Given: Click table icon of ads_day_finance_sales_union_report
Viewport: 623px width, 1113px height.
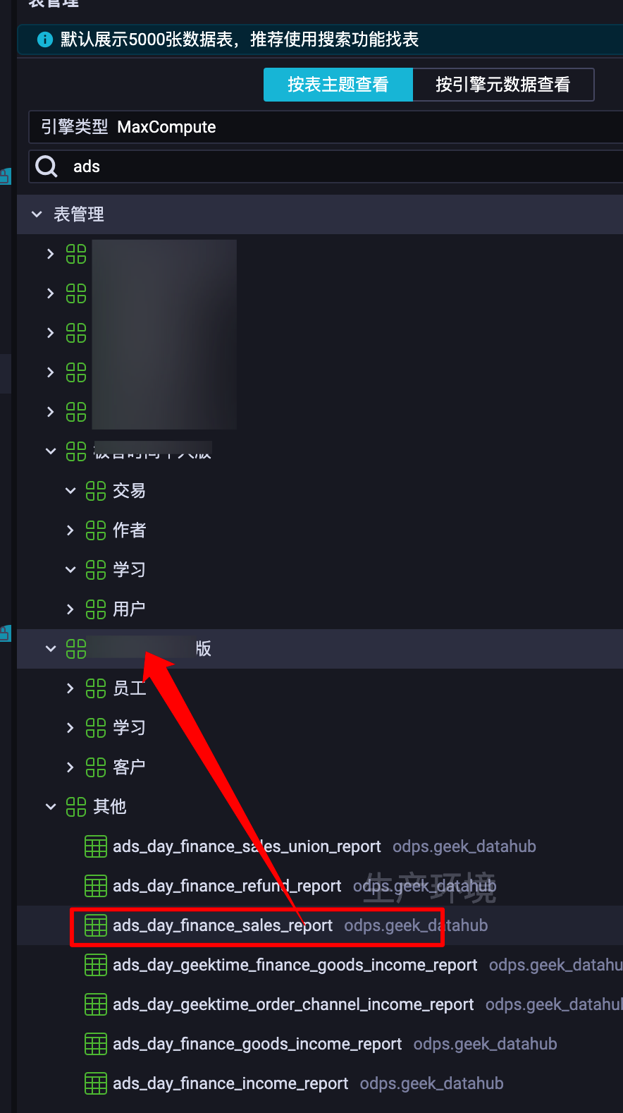Looking at the screenshot, I should [96, 846].
